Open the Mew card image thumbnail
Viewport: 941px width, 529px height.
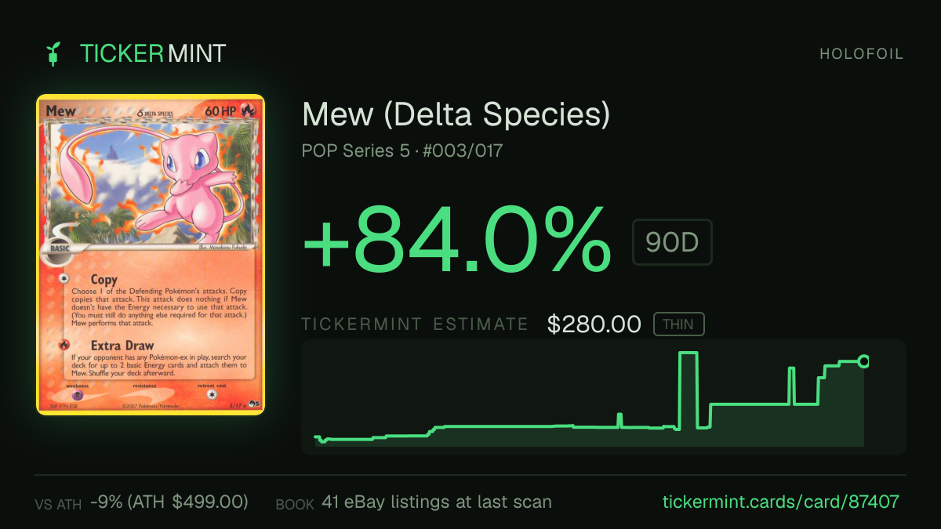[151, 255]
